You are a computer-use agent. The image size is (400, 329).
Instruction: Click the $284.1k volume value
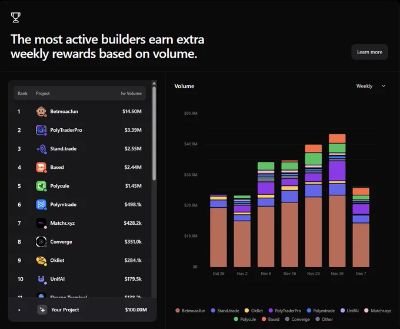point(133,260)
